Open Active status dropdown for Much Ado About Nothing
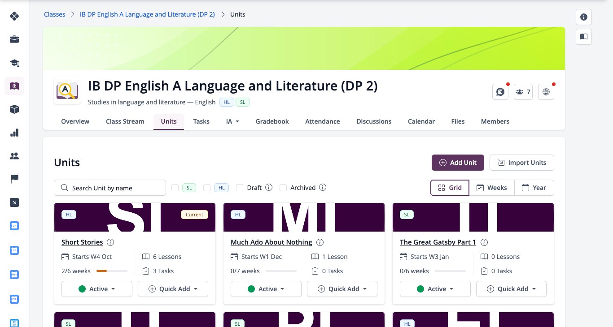The height and width of the screenshot is (327, 613). [266, 289]
